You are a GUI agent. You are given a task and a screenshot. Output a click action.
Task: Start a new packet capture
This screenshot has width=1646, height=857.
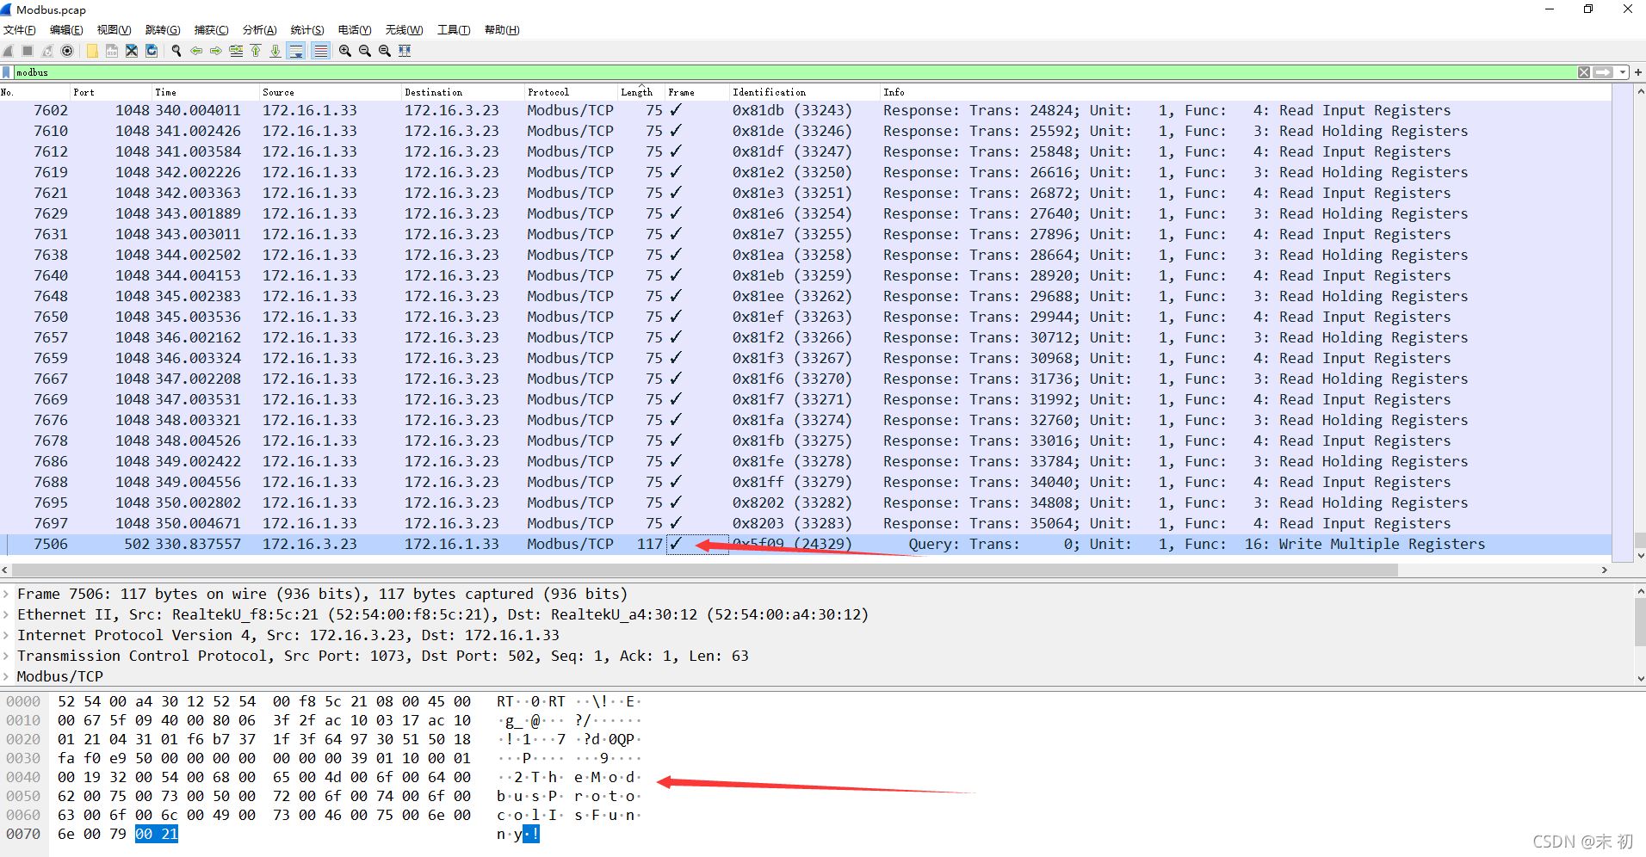[8, 51]
